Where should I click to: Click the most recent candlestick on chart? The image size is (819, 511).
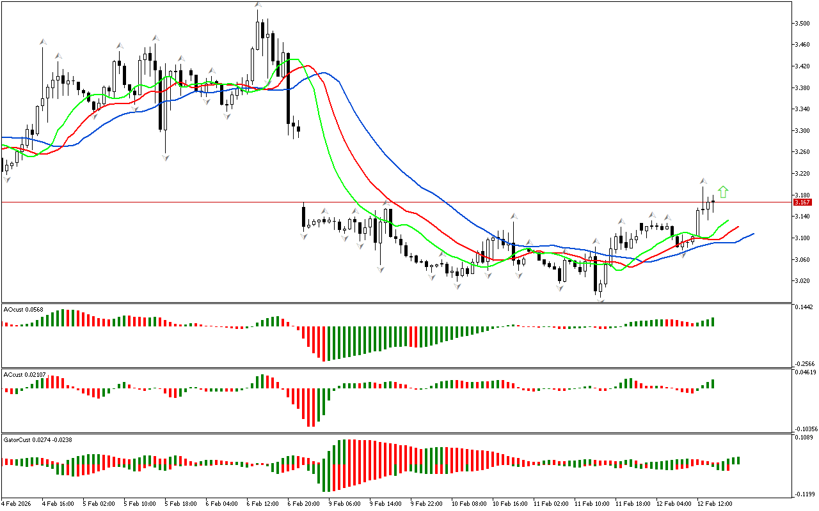(713, 201)
